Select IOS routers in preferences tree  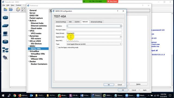(36, 39)
